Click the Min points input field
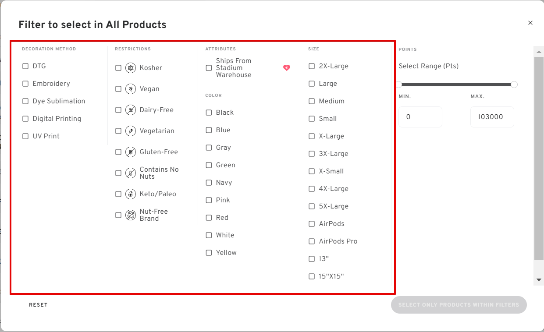Screen dimensions: 544x332 coord(420,117)
